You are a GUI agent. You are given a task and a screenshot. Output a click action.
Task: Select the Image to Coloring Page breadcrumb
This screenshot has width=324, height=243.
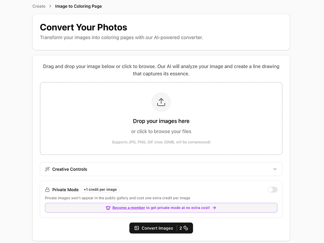click(79, 6)
